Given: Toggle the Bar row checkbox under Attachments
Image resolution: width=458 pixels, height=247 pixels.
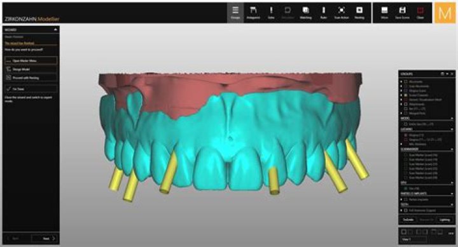Looking at the screenshot, I should [405, 109].
